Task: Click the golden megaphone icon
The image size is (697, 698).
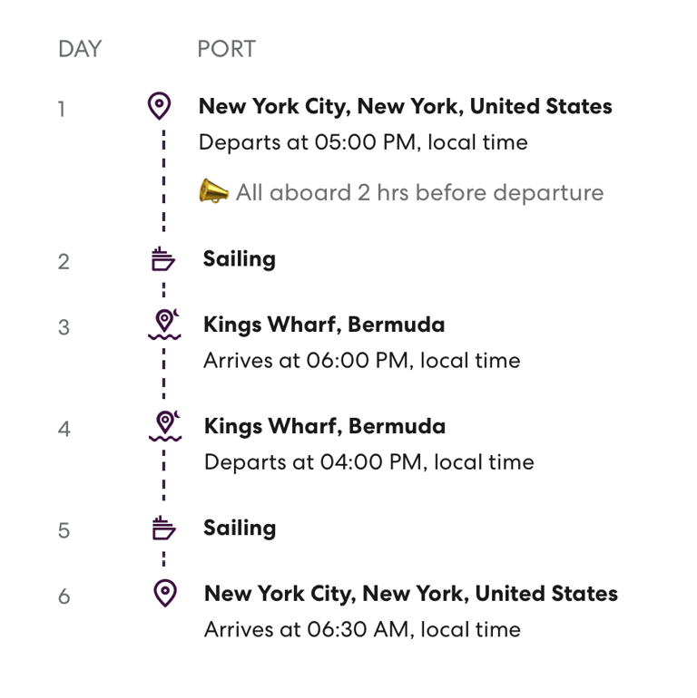Action: 213,191
